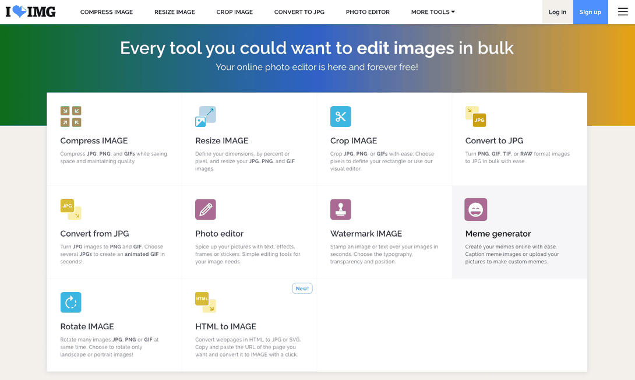This screenshot has width=635, height=380.
Task: Click the Log in button
Action: pyautogui.click(x=558, y=12)
